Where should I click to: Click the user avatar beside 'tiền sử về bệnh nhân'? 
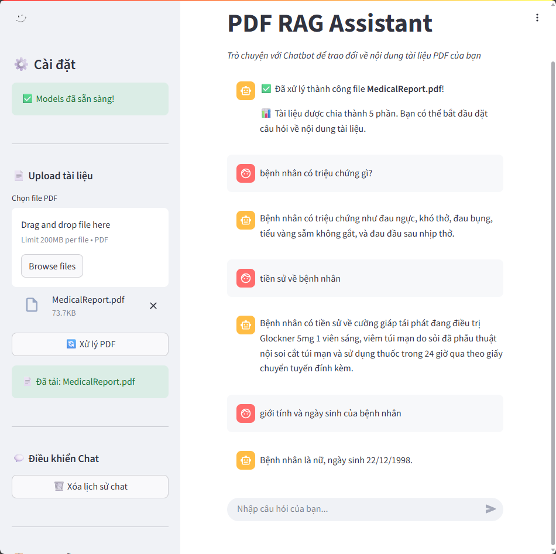(x=245, y=278)
